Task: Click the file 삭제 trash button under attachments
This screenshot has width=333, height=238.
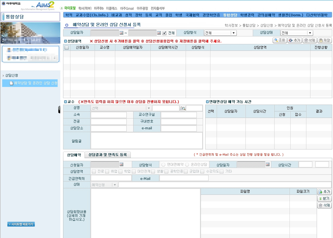Action: click(324, 205)
